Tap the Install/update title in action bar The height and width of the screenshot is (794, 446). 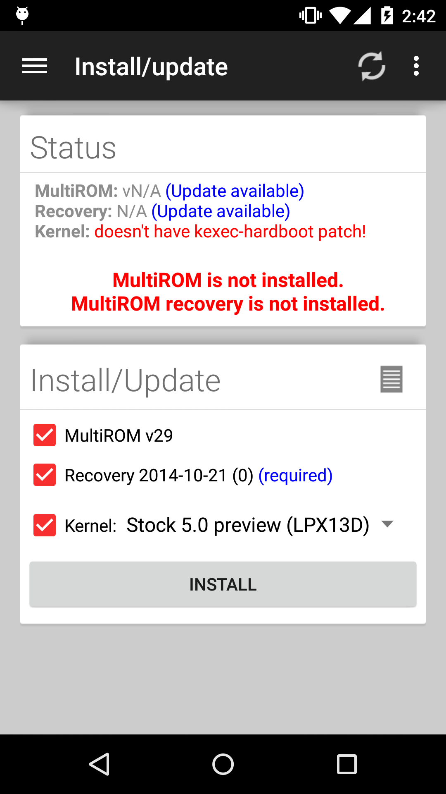point(151,67)
